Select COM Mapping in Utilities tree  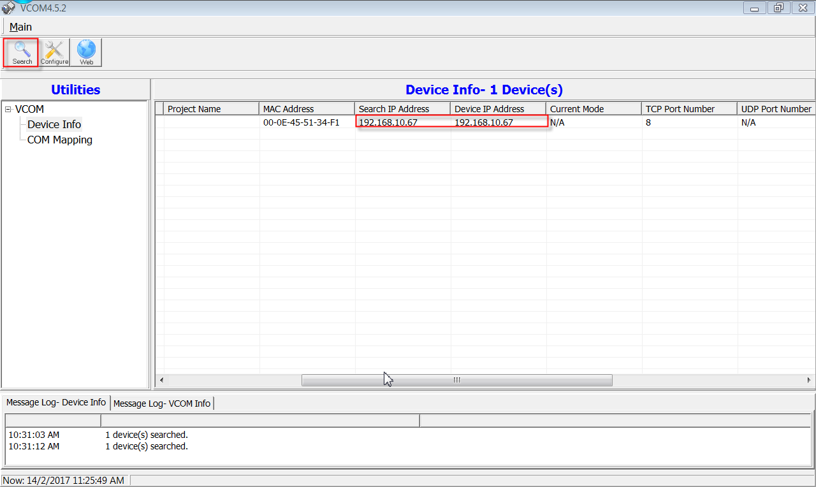pos(59,140)
